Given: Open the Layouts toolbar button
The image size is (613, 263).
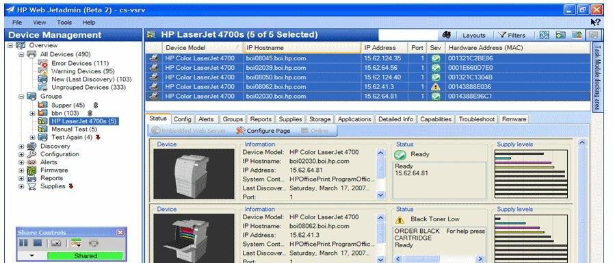Looking at the screenshot, I should [x=474, y=35].
